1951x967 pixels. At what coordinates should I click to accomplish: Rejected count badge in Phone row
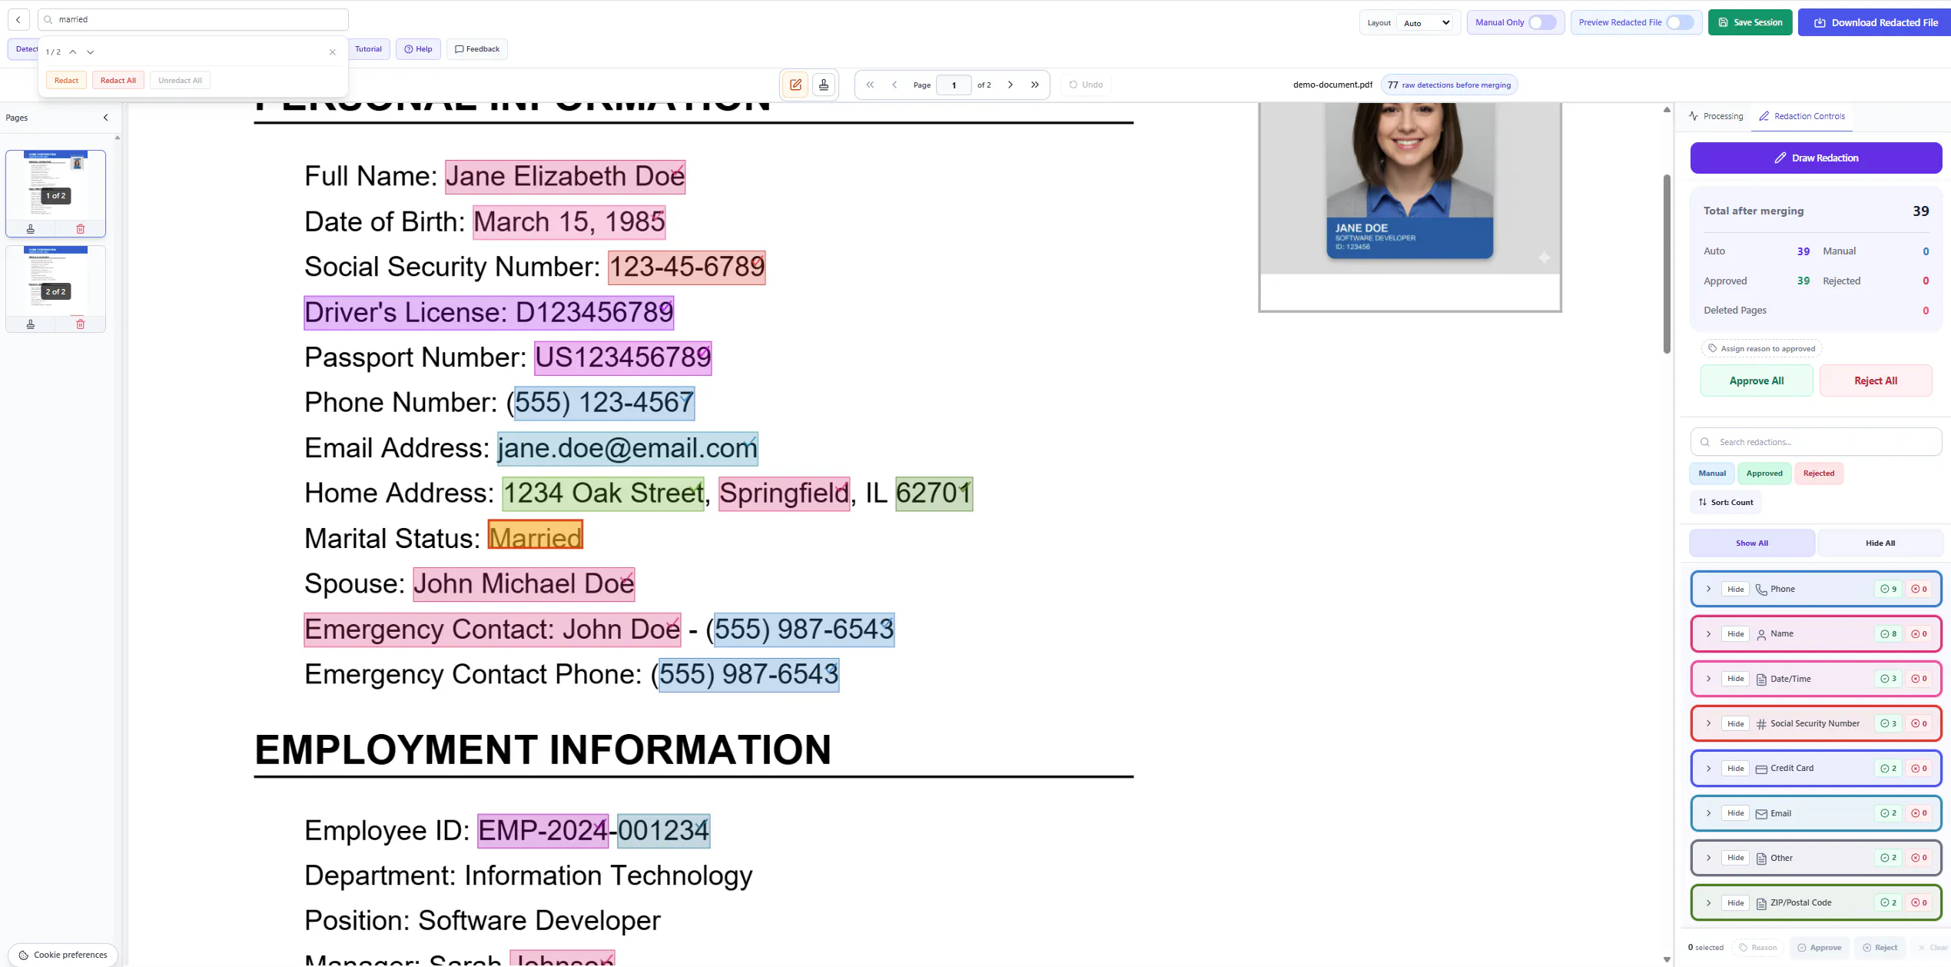(1919, 589)
